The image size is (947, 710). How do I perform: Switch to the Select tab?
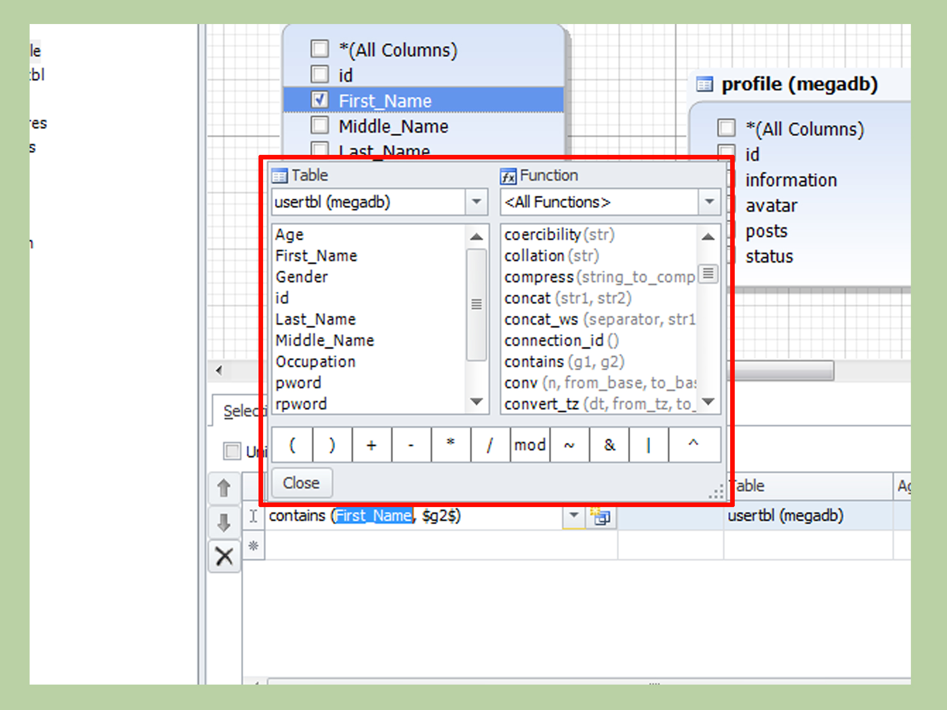(240, 411)
